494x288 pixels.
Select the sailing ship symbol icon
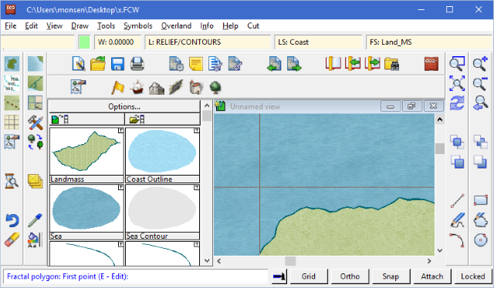coord(137,87)
